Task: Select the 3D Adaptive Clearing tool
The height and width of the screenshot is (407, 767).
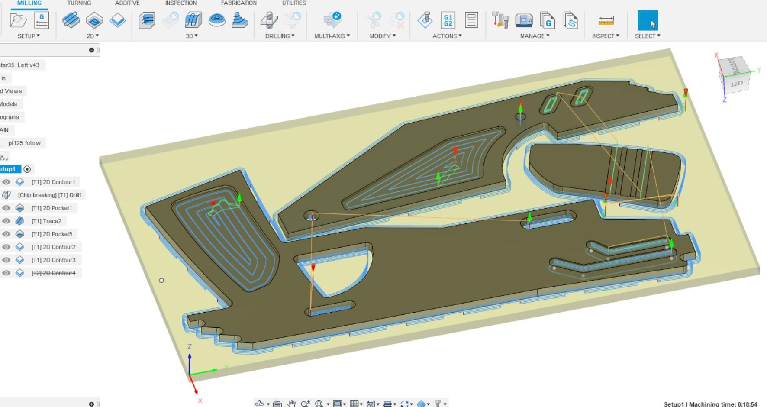Action: tap(147, 20)
